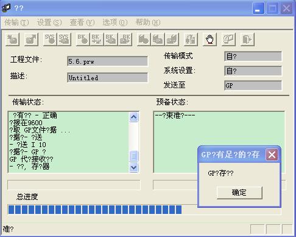Click the second BK toolbar icon

pos(97,39)
